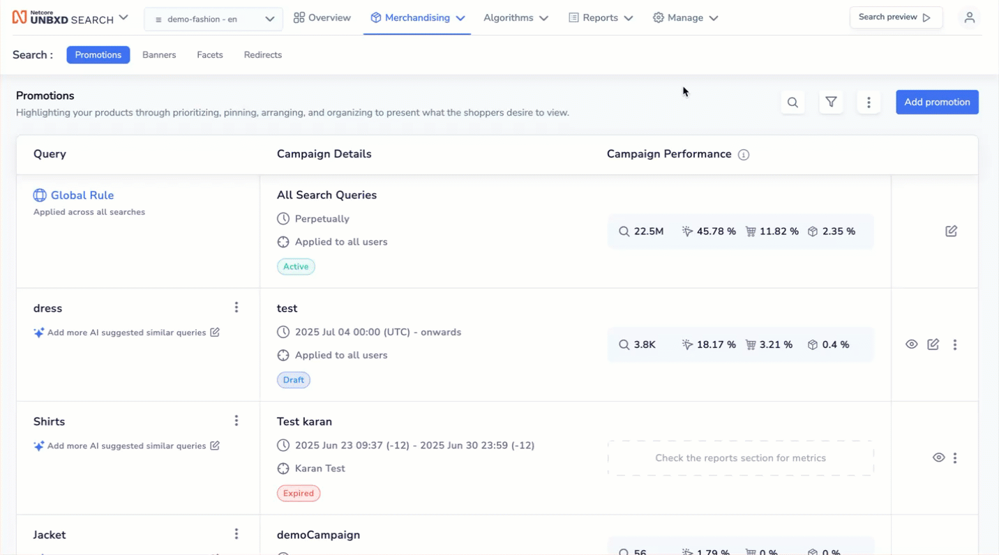Open the Global Rule link
The height and width of the screenshot is (555, 999).
pyautogui.click(x=82, y=195)
